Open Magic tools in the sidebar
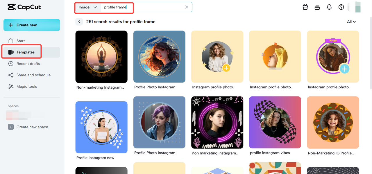 (x=32, y=86)
